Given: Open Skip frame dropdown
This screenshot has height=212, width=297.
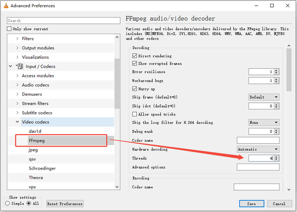Looking at the screenshot, I should coord(264,97).
